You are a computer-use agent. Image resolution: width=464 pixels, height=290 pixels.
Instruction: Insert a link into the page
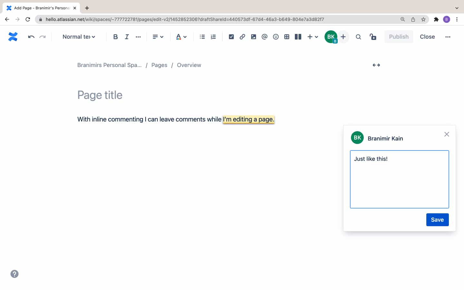coord(242,37)
